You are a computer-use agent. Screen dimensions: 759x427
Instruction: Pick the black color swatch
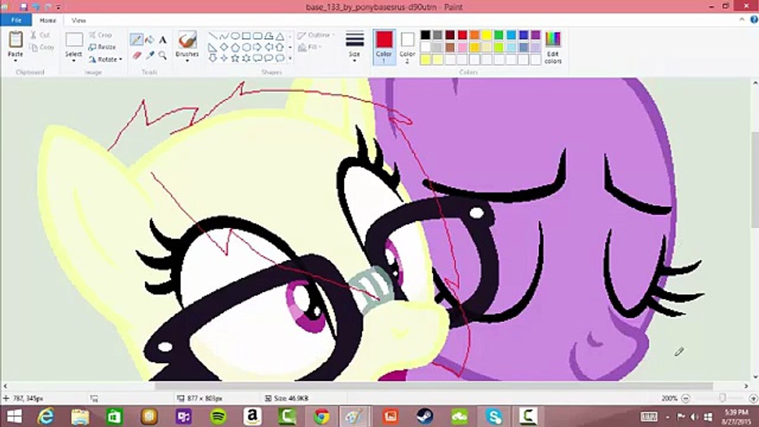click(425, 35)
